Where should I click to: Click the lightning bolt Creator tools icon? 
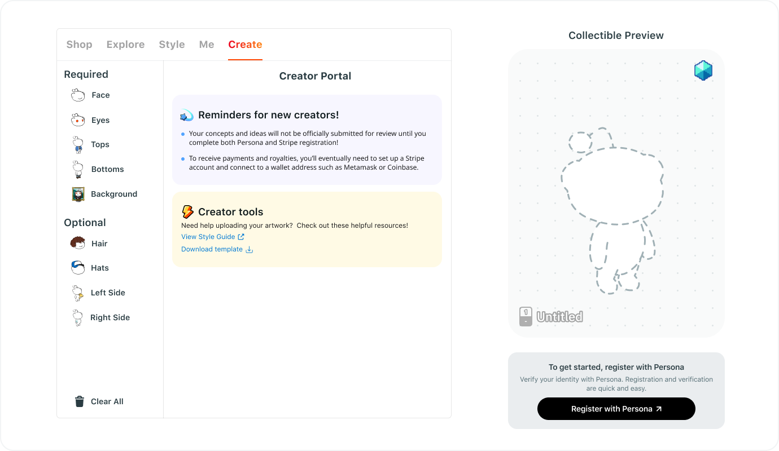187,212
